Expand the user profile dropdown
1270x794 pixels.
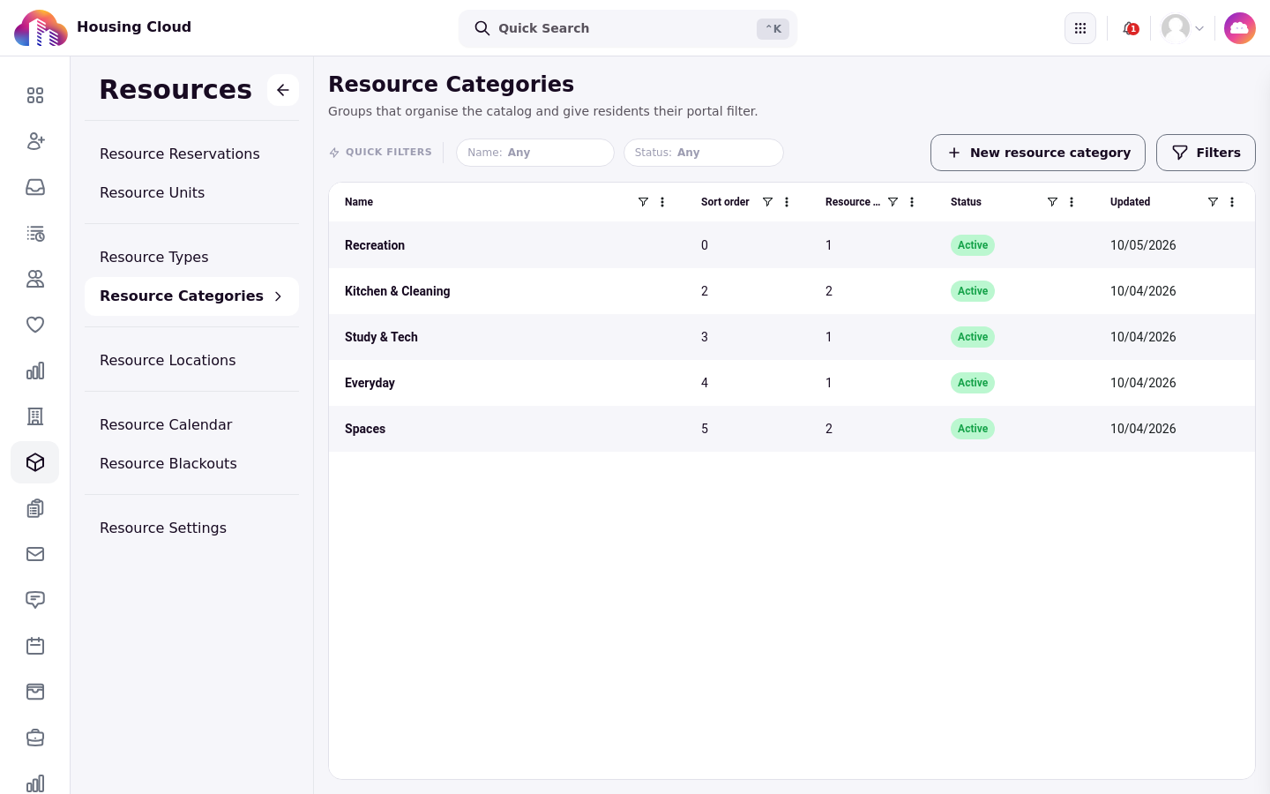[1183, 28]
